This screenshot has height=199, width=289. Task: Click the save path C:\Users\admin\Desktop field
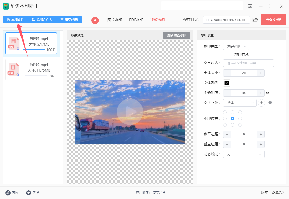(226, 20)
